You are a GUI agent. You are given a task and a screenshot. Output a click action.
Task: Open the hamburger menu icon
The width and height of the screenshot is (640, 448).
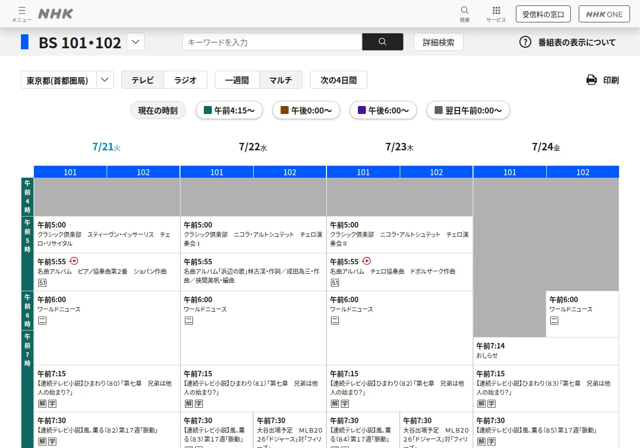(x=21, y=11)
